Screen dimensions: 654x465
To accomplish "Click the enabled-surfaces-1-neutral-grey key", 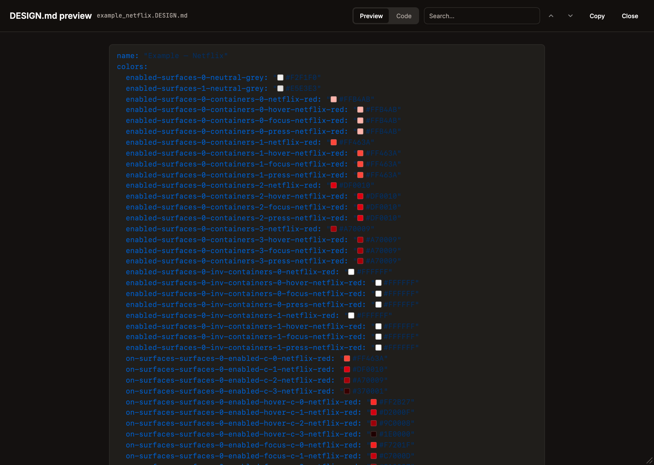I will (x=197, y=89).
